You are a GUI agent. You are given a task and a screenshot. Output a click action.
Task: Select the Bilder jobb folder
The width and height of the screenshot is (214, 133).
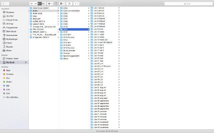click(x=44, y=13)
